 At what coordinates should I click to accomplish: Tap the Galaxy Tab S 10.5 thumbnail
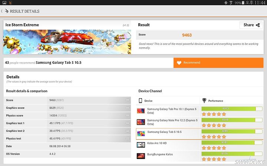[x=141, y=134]
